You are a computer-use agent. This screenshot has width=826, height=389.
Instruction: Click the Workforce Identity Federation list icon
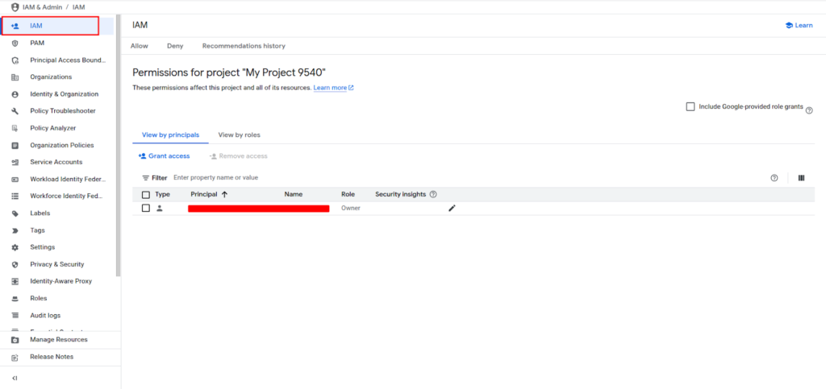tap(15, 196)
